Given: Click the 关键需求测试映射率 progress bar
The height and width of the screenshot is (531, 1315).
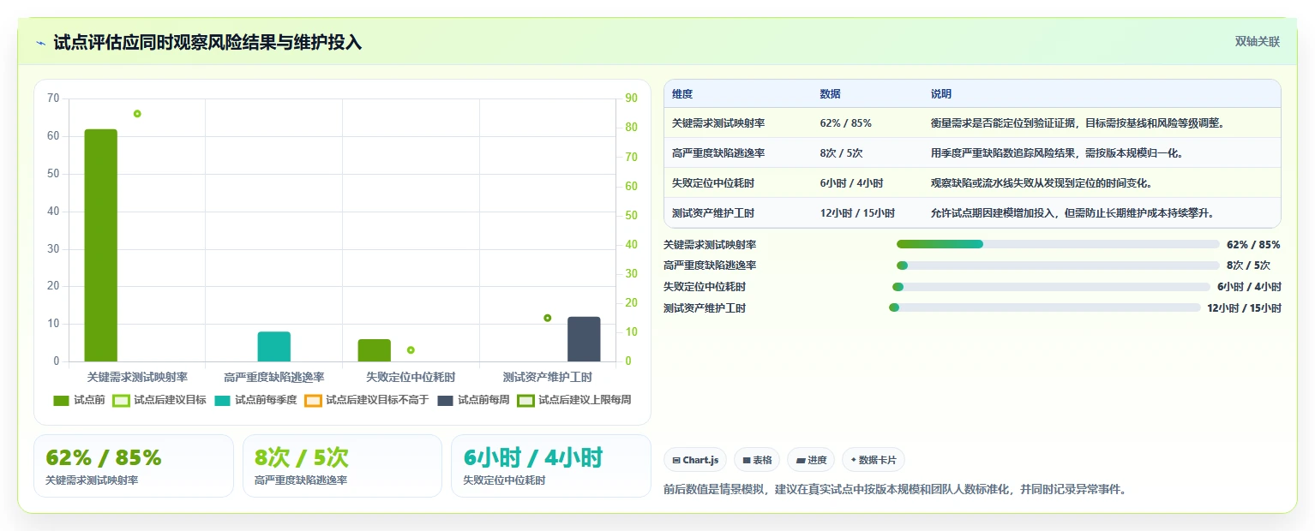Looking at the screenshot, I should (1058, 244).
